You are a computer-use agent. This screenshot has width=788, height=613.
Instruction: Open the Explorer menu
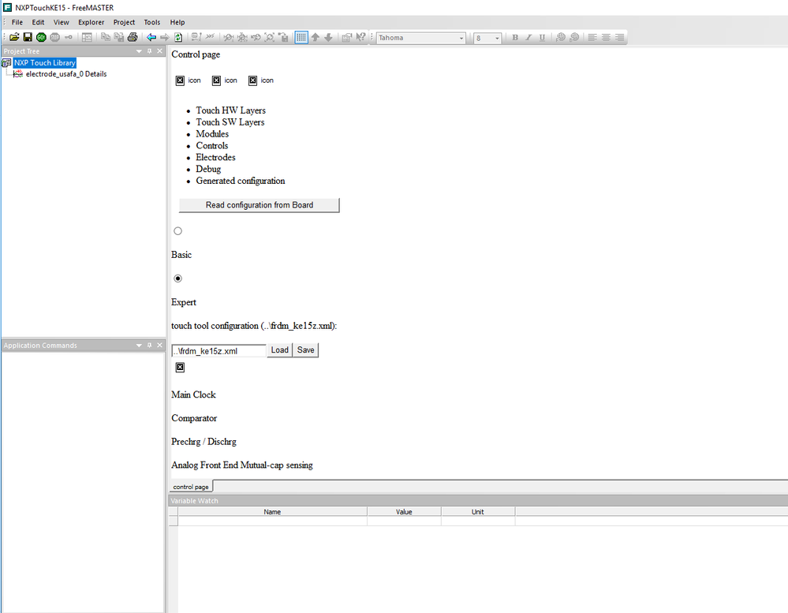(x=91, y=22)
